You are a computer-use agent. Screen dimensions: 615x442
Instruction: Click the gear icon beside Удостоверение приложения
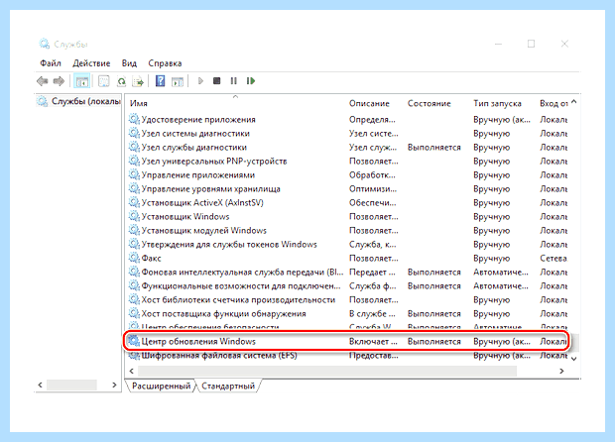pyautogui.click(x=134, y=119)
